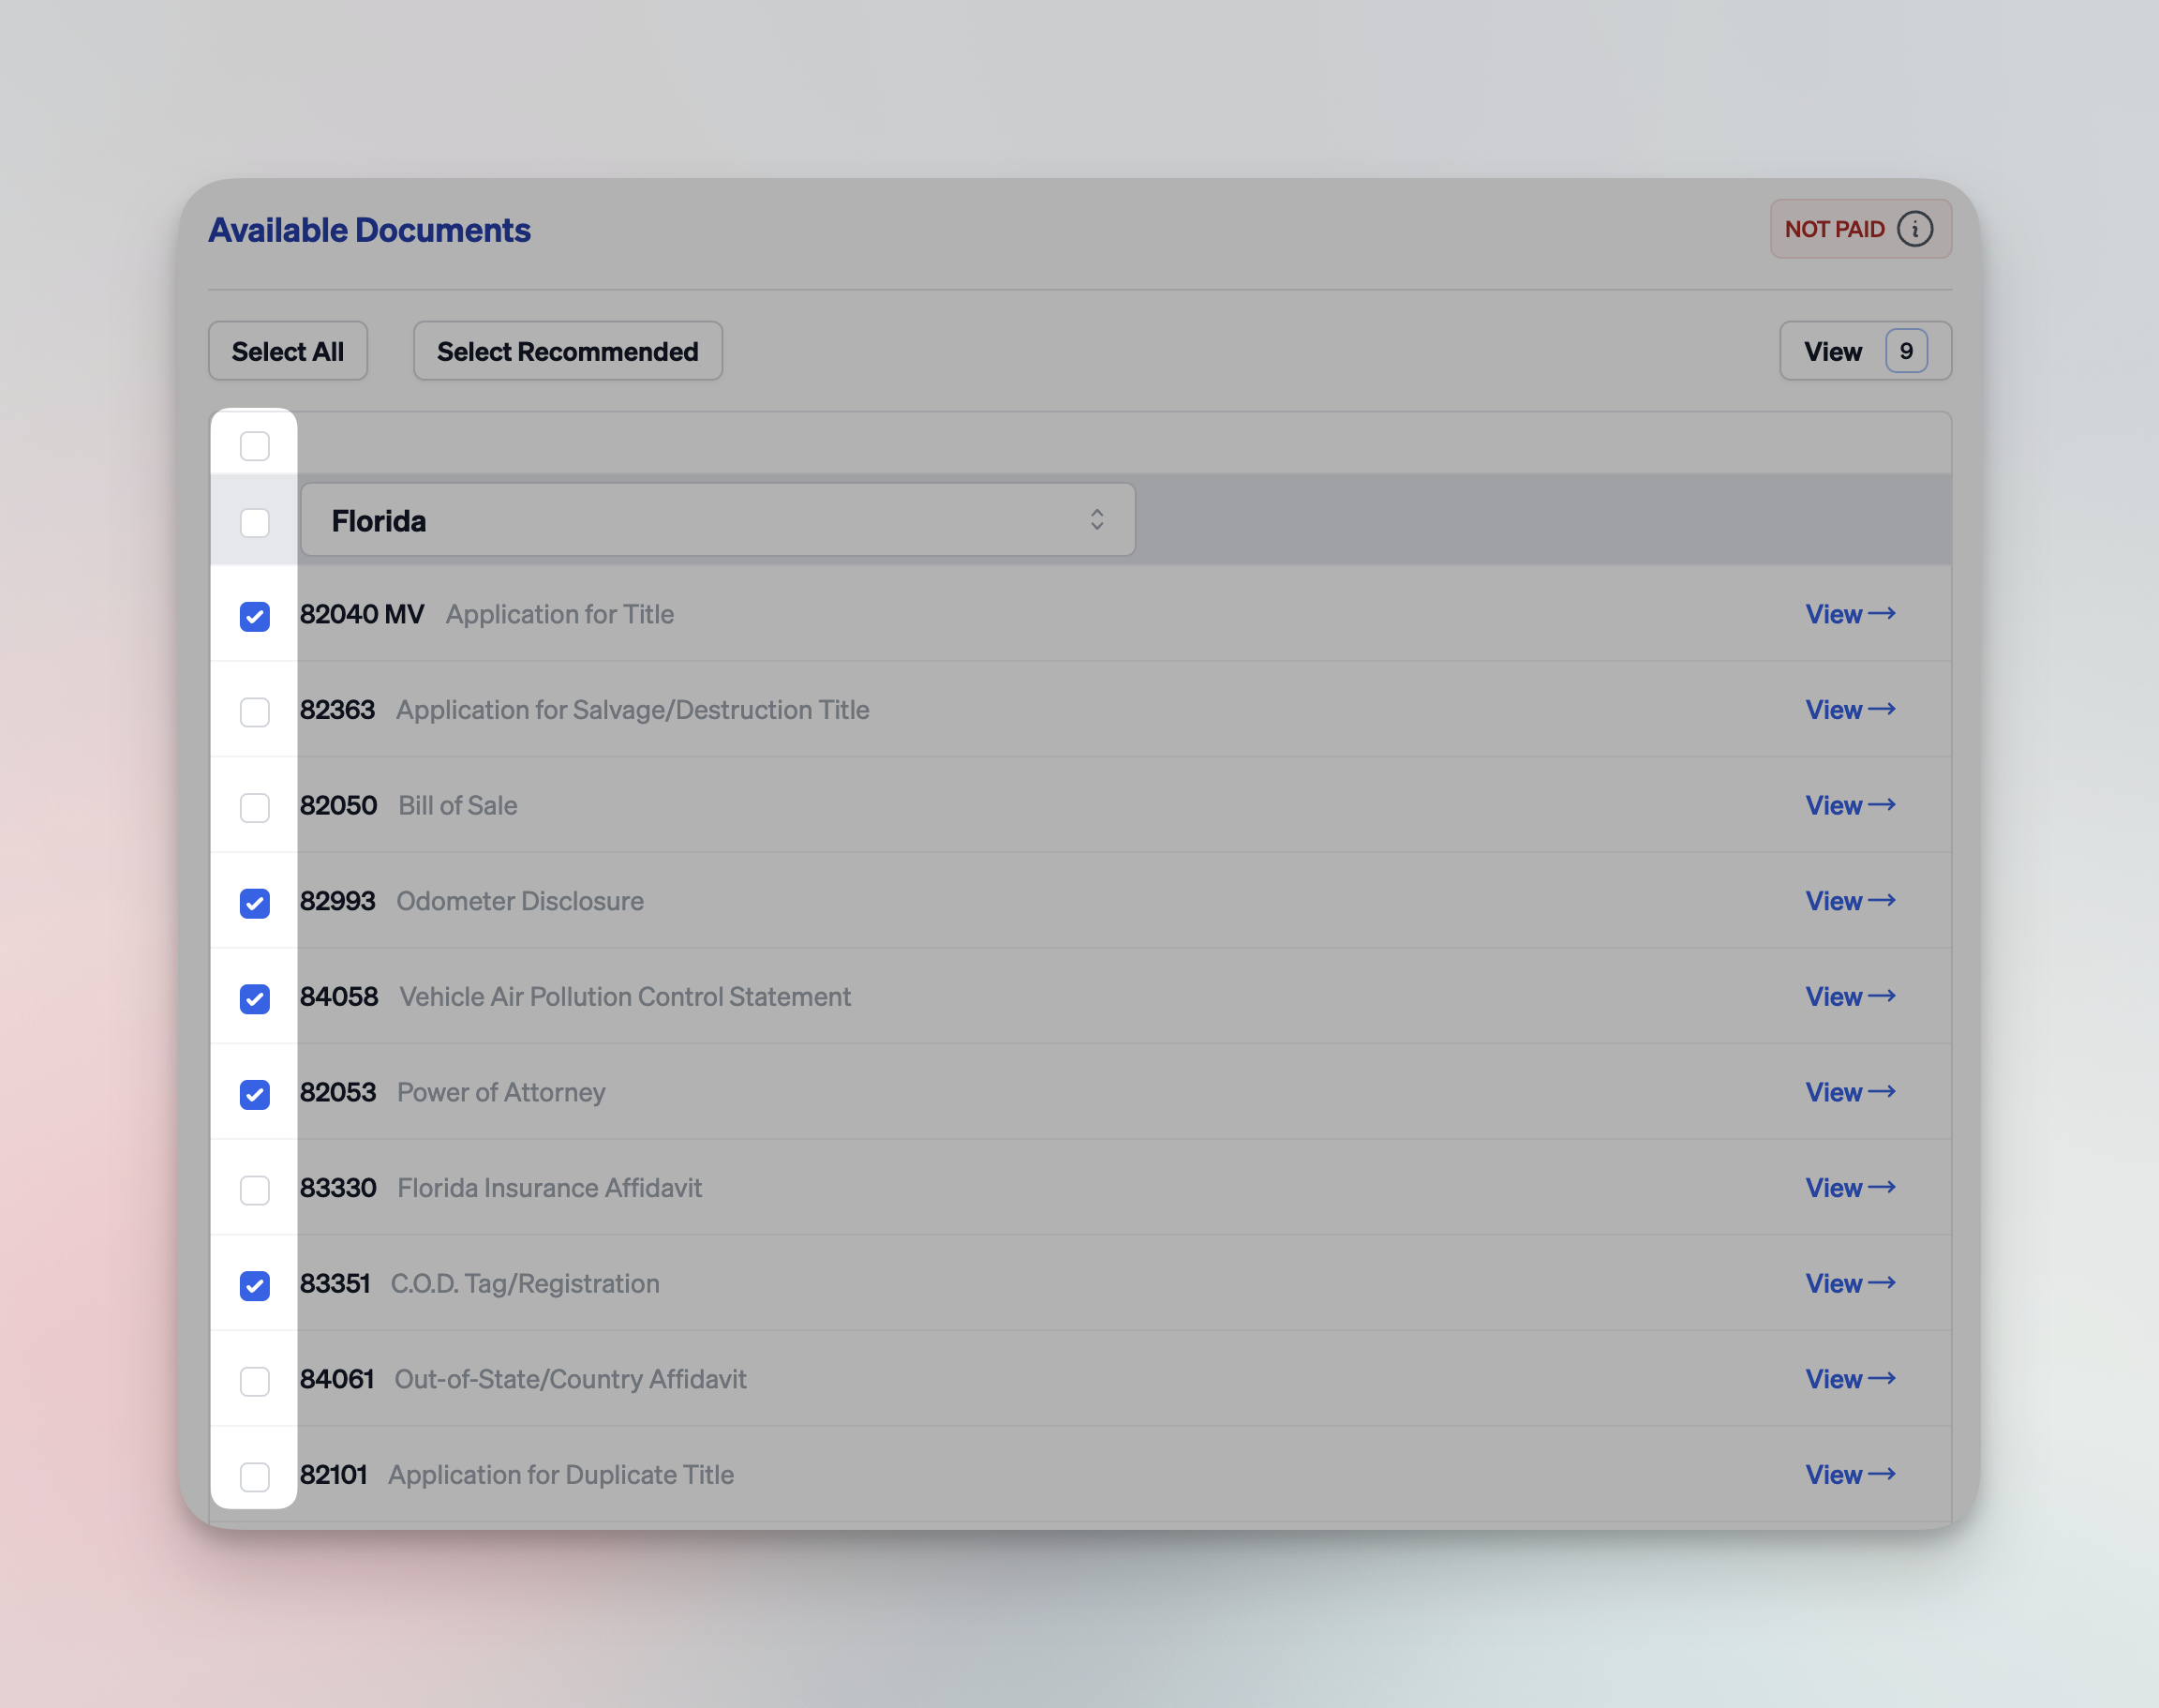View the 82363 Salvage/Destruction Title form

tap(1850, 710)
